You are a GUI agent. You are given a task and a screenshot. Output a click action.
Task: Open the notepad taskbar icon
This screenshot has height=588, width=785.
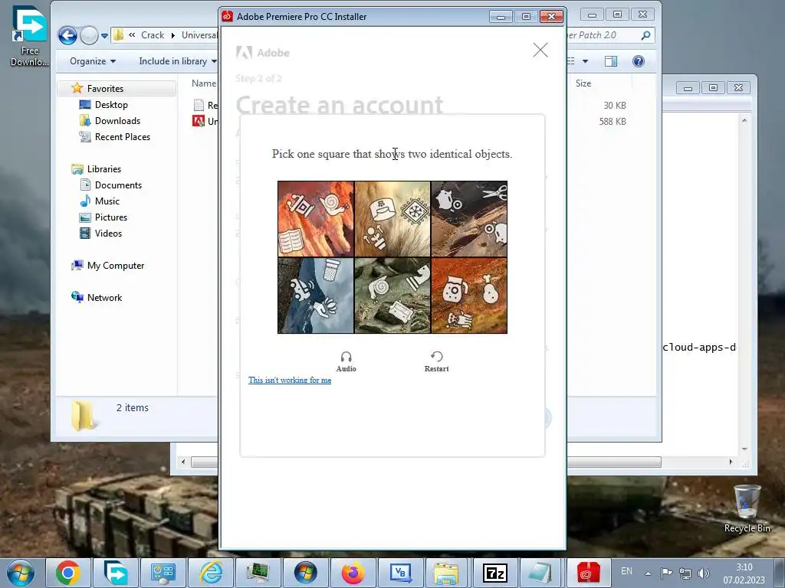[x=541, y=573]
